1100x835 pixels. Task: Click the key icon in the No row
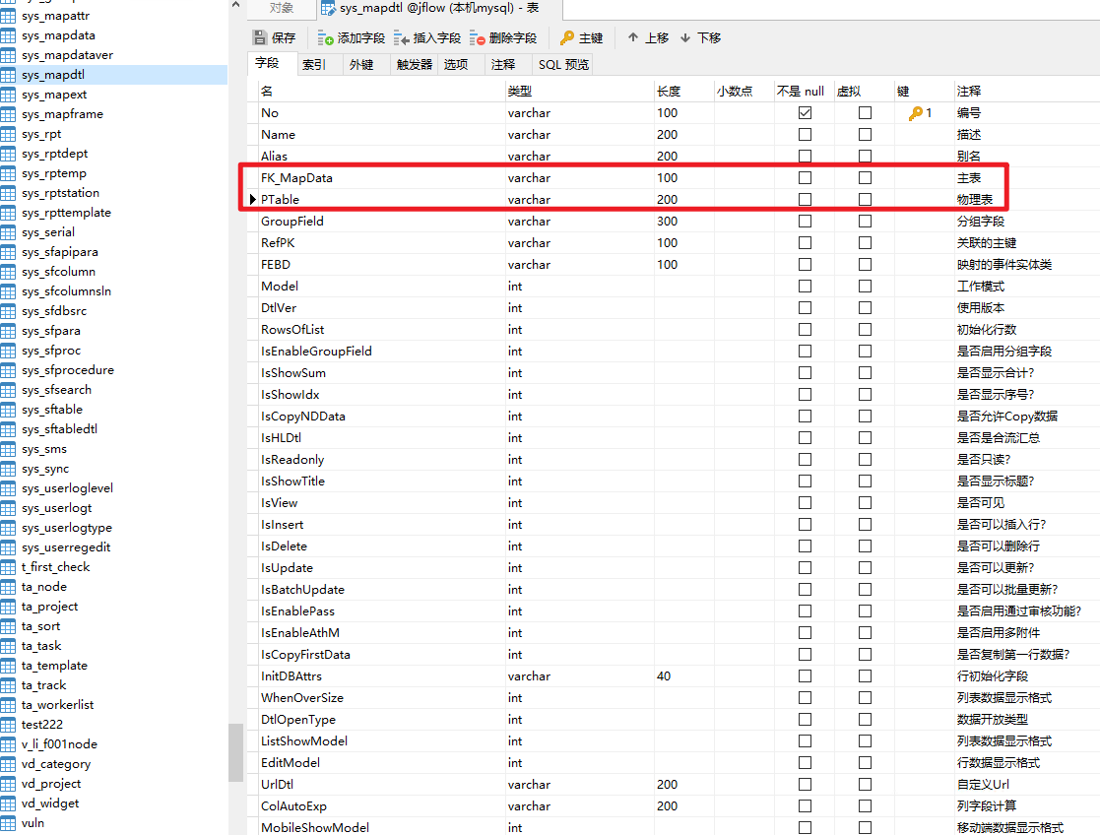pyautogui.click(x=916, y=113)
